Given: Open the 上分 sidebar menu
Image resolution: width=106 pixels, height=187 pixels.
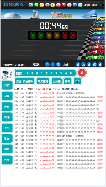Looking at the screenshot, I should (x=7, y=128).
